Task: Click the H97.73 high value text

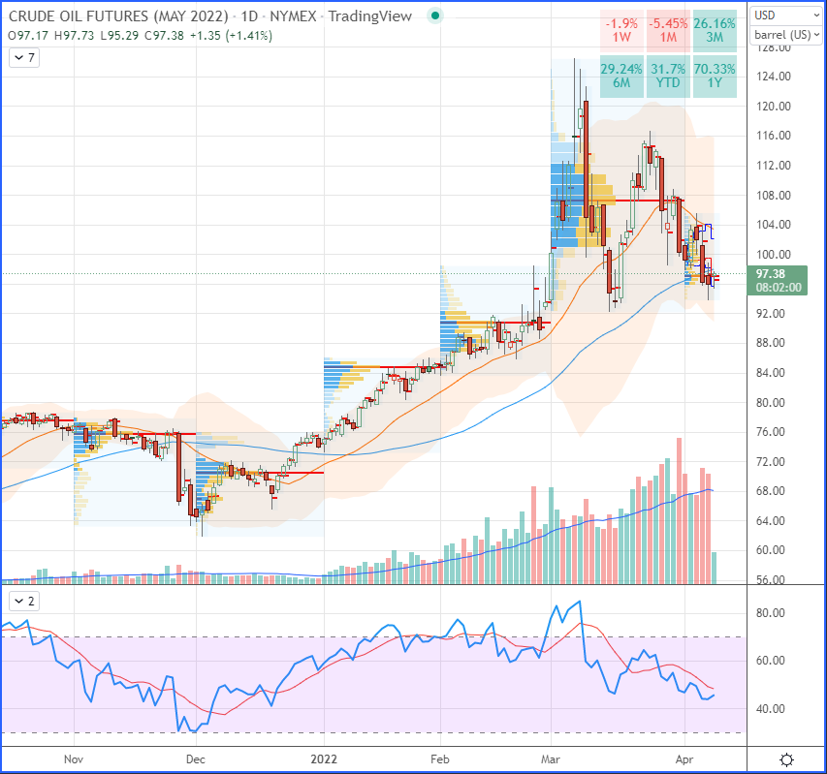Action: (75, 36)
